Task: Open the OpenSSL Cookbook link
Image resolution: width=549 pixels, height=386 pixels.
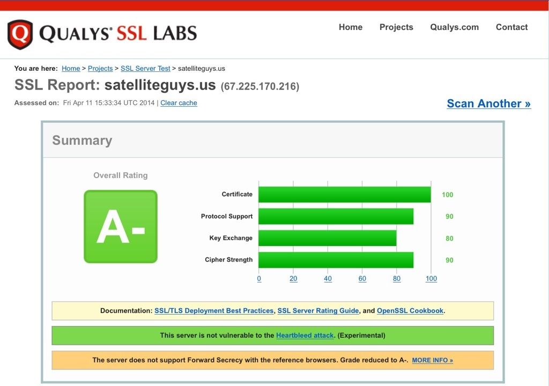Action: 410,311
